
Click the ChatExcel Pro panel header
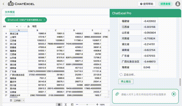click(x=145, y=13)
